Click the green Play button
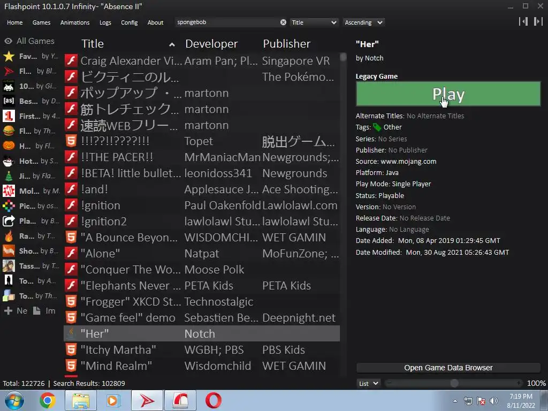The width and height of the screenshot is (548, 411). click(448, 94)
